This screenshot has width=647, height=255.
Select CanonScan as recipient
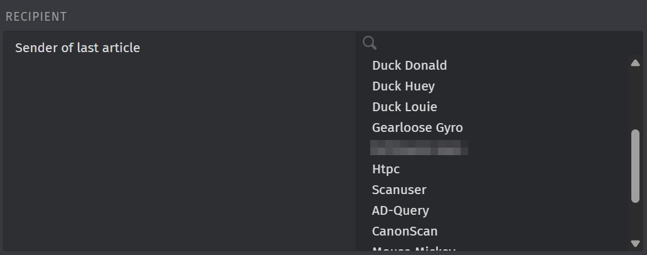tap(405, 231)
